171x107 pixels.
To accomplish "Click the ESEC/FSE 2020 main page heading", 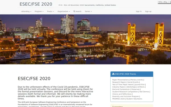I will pos(34,79).
